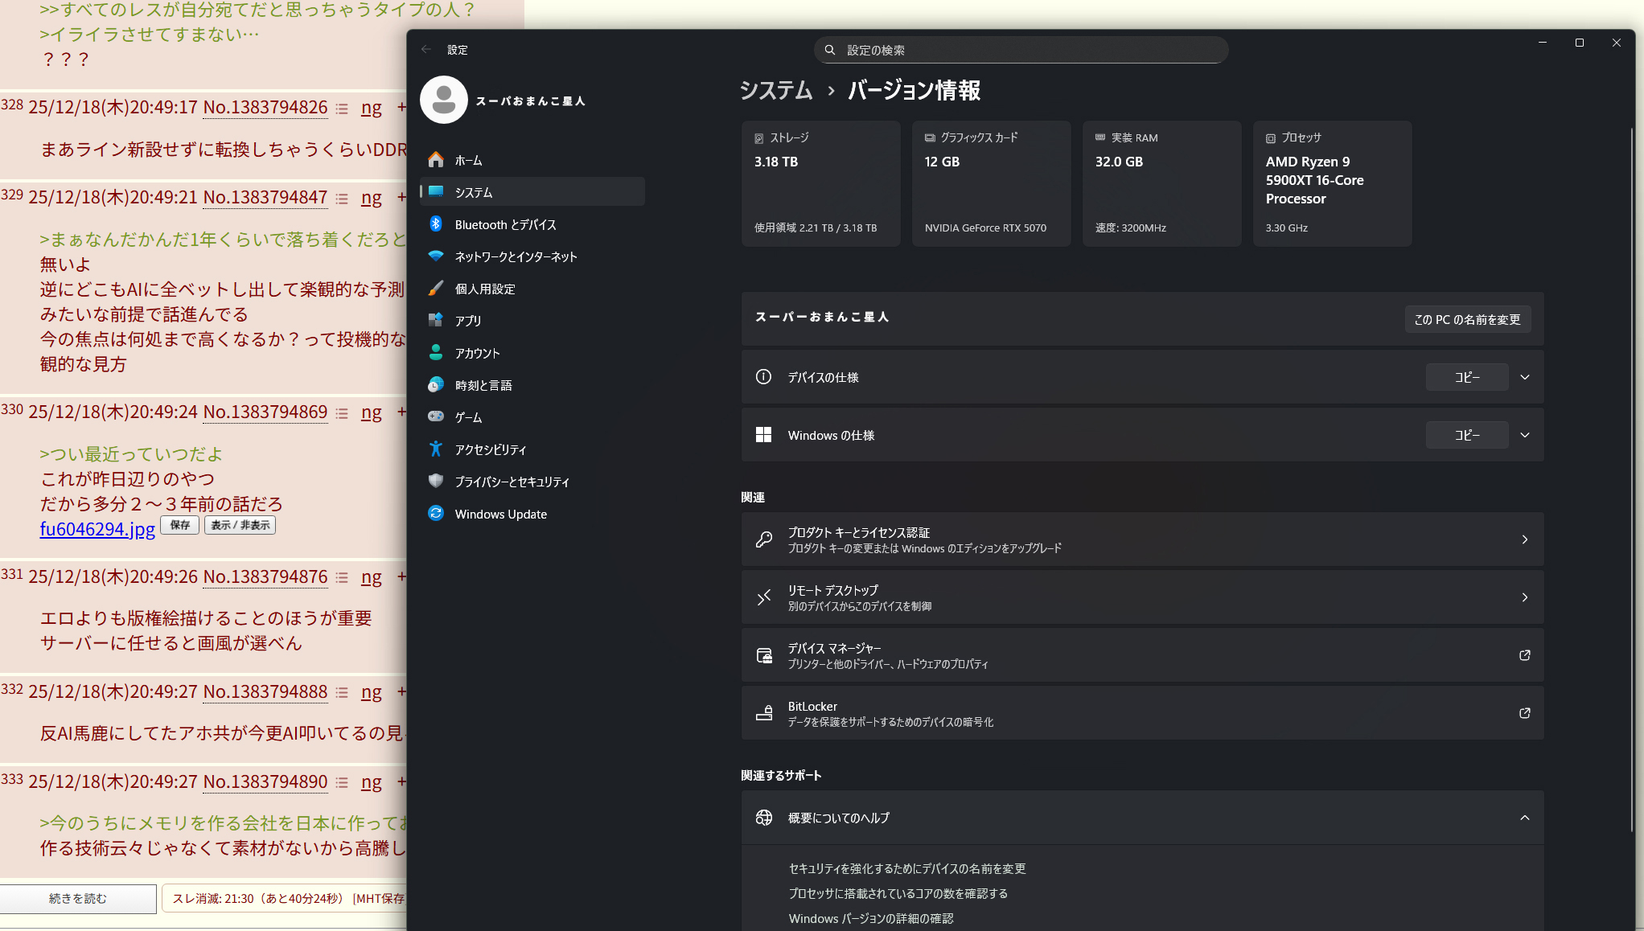Select ホーム in the sidebar menu
The image size is (1644, 931).
point(468,161)
